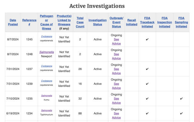Click Product(s) Linked to Illnesses header
The height and width of the screenshot is (122, 194).
click(64, 20)
